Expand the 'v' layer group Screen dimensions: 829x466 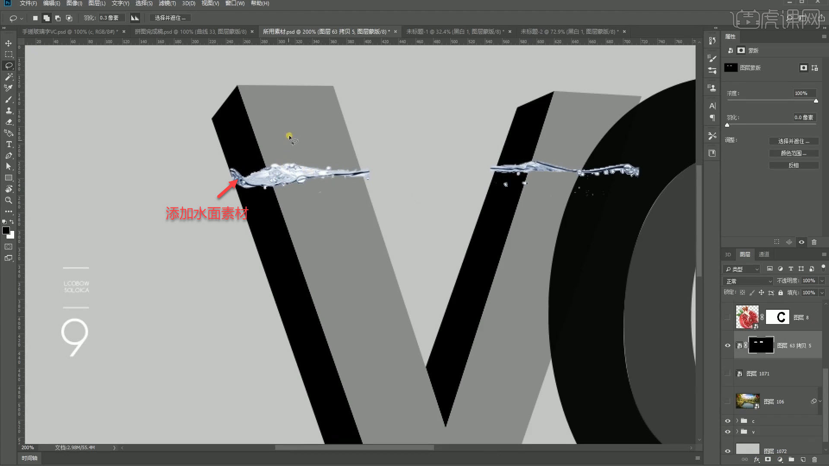[737, 431]
